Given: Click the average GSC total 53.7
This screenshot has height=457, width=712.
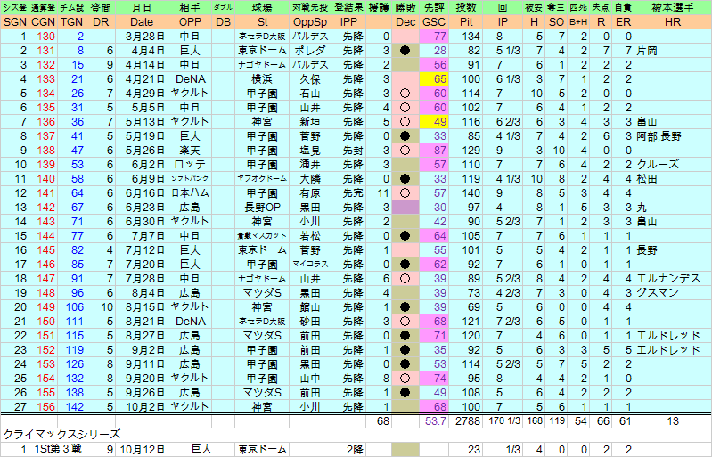Looking at the screenshot, I should point(433,421).
